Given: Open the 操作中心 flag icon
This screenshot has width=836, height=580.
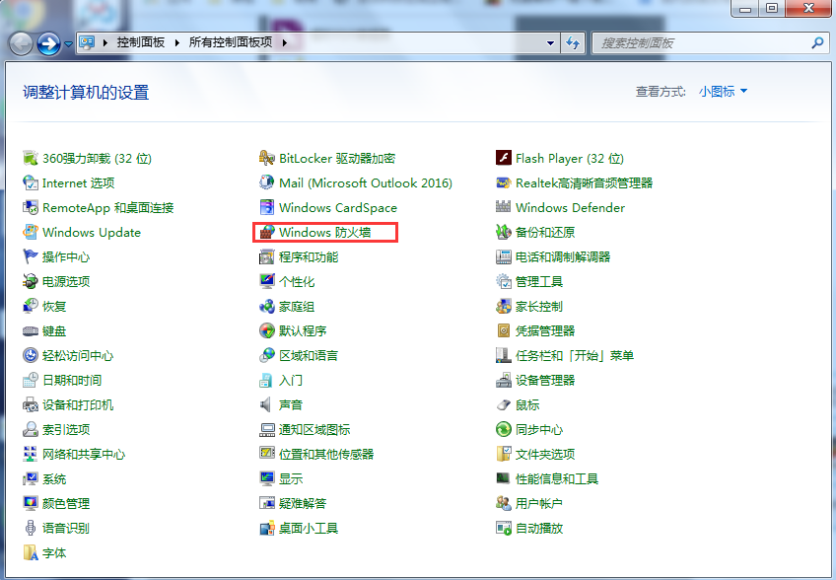Looking at the screenshot, I should (31, 256).
